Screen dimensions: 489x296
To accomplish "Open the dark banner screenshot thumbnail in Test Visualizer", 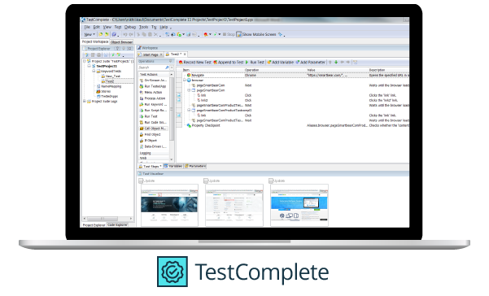I will (x=169, y=206).
